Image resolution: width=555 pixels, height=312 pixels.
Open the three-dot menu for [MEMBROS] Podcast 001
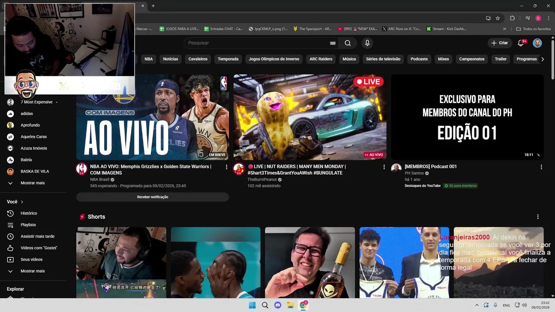point(541,167)
